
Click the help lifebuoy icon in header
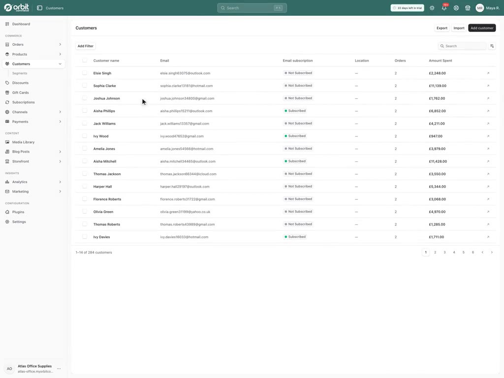pos(456,8)
